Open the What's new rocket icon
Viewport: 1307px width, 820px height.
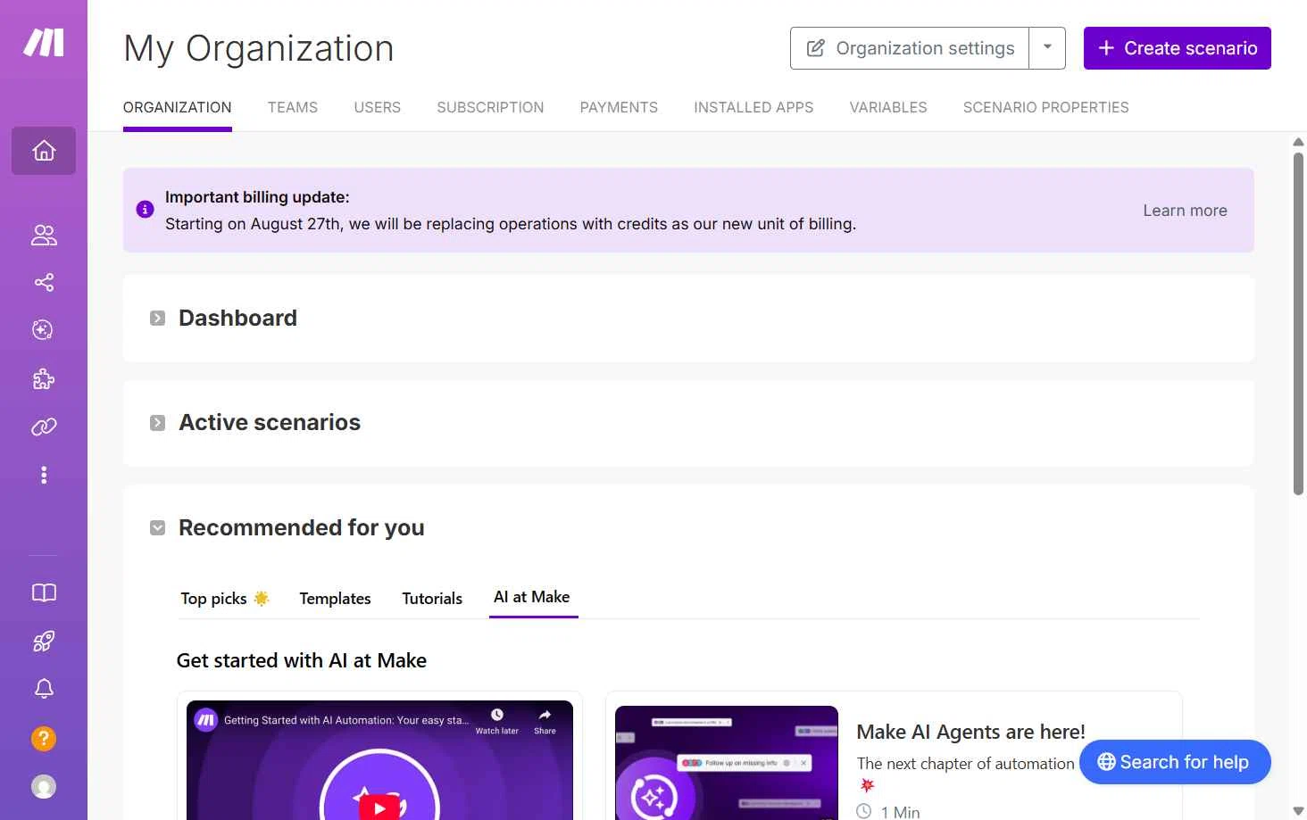pos(44,641)
